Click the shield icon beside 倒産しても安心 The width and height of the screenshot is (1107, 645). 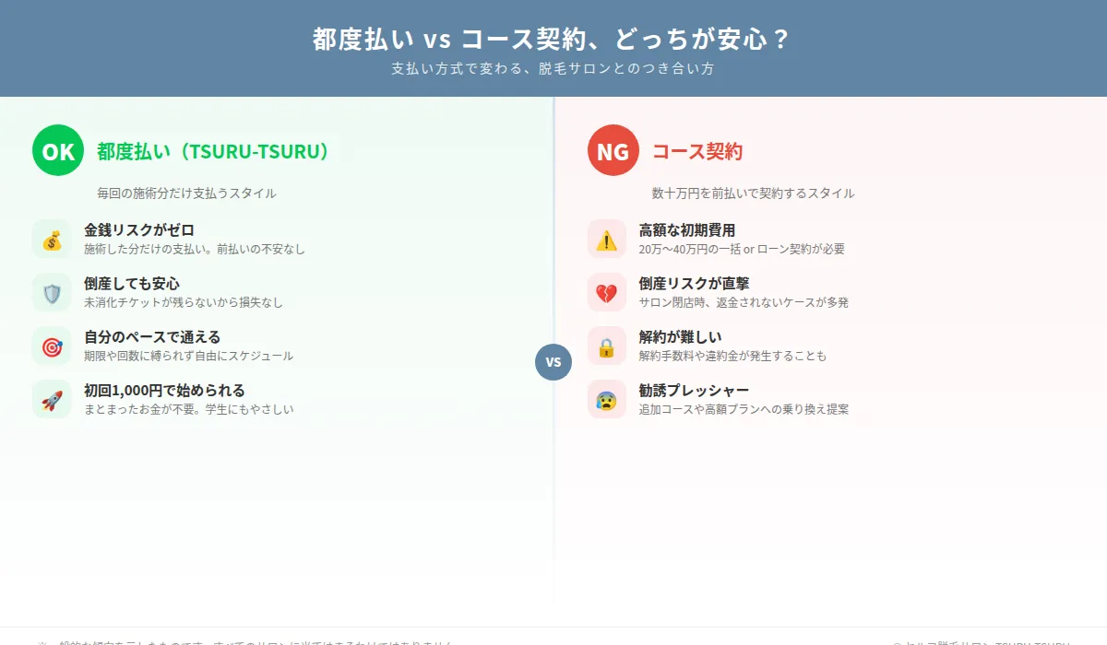(x=52, y=292)
